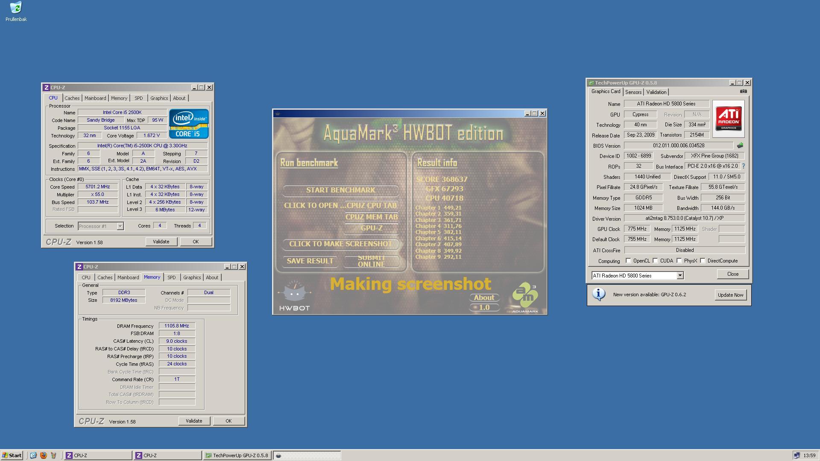Click CLICK TO MAKE SCREENSHOT button
The image size is (820, 461).
pos(340,244)
